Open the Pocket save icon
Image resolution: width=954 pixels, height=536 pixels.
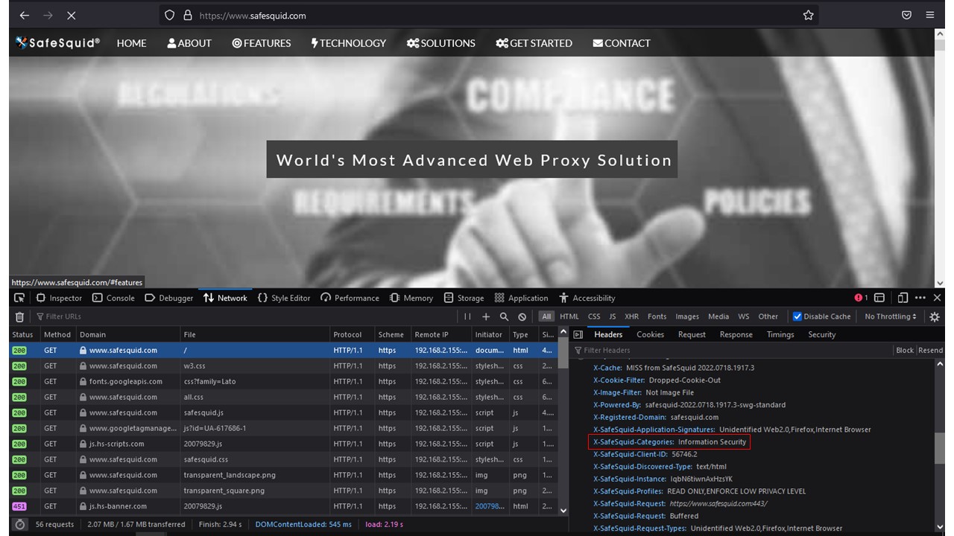pyautogui.click(x=906, y=15)
